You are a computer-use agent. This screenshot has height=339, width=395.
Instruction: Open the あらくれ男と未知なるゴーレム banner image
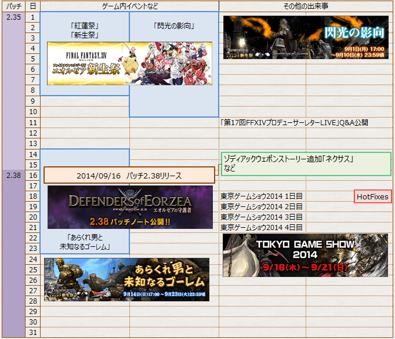tap(126, 279)
